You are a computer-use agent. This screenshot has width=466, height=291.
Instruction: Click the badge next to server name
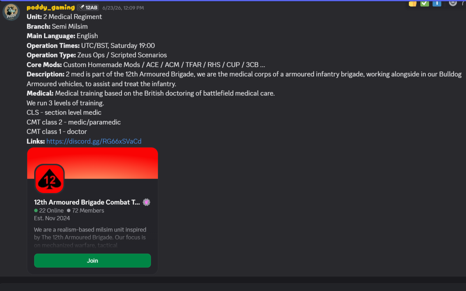[146, 202]
